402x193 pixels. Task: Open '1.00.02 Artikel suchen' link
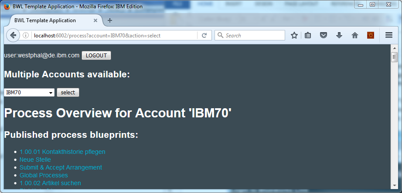pyautogui.click(x=50, y=183)
